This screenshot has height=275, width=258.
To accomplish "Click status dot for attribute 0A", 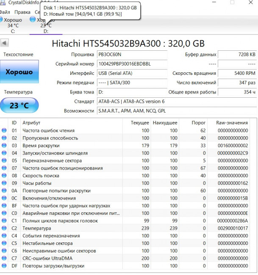I will pos(4,190).
